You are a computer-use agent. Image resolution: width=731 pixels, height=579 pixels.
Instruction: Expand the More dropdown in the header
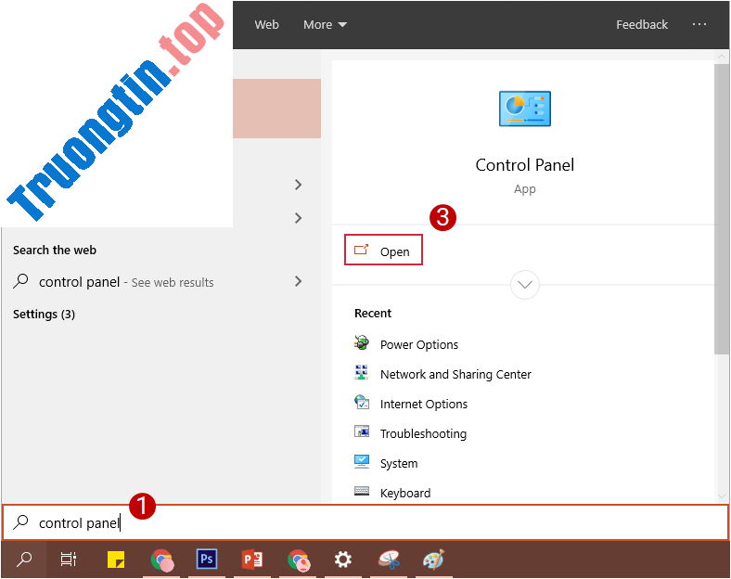click(325, 25)
